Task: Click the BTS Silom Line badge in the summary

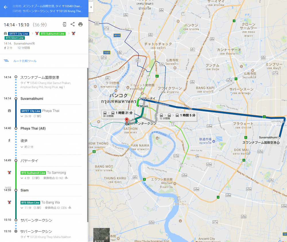Action: (x=15, y=38)
